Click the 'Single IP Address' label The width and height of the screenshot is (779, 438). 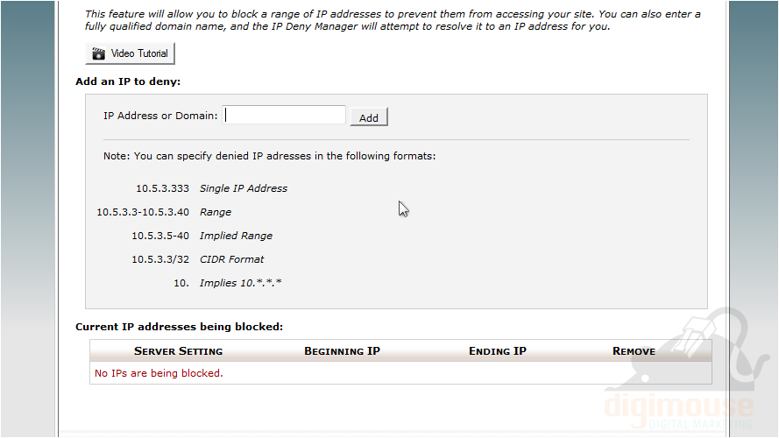[244, 188]
